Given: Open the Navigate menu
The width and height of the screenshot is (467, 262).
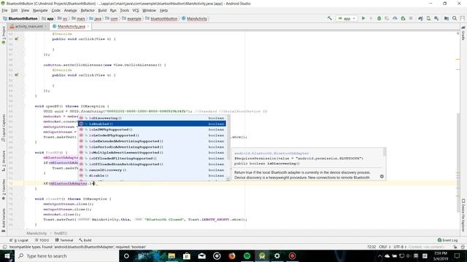Looking at the screenshot, I should (x=40, y=10).
